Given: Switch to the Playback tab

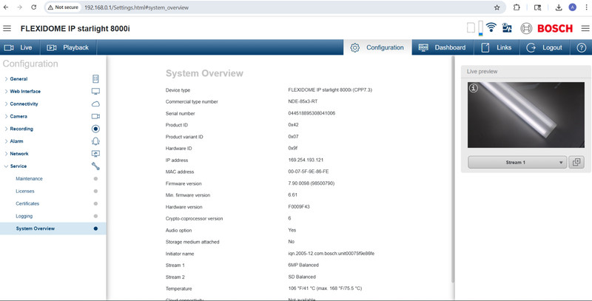Looking at the screenshot, I should pos(68,47).
